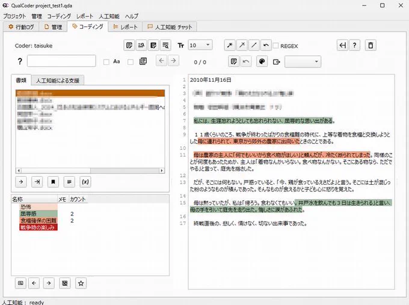This screenshot has width=409, height=305.
Task: Enable the REGEX checkbox
Action: pyautogui.click(x=275, y=46)
